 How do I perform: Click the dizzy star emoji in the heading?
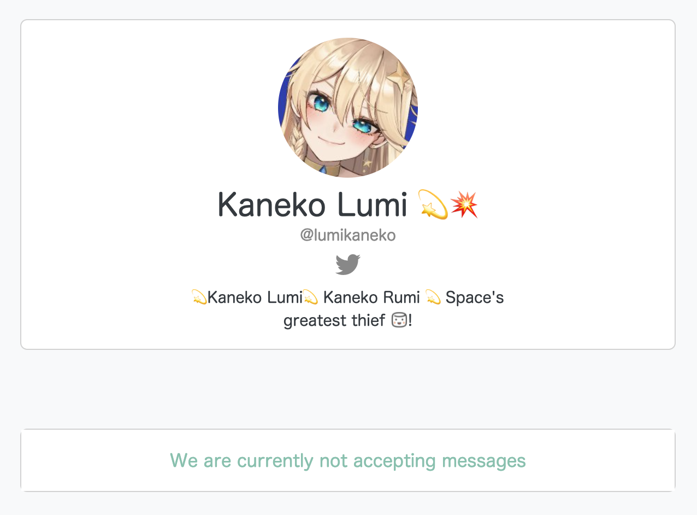[x=432, y=204]
